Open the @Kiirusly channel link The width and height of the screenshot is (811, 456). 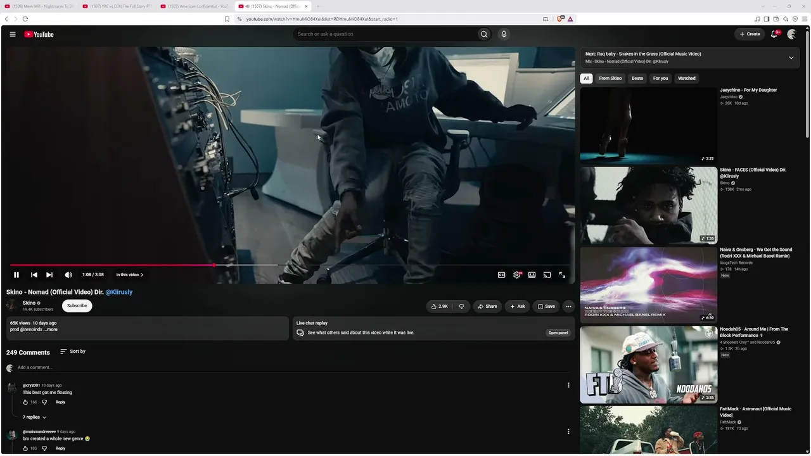118,292
